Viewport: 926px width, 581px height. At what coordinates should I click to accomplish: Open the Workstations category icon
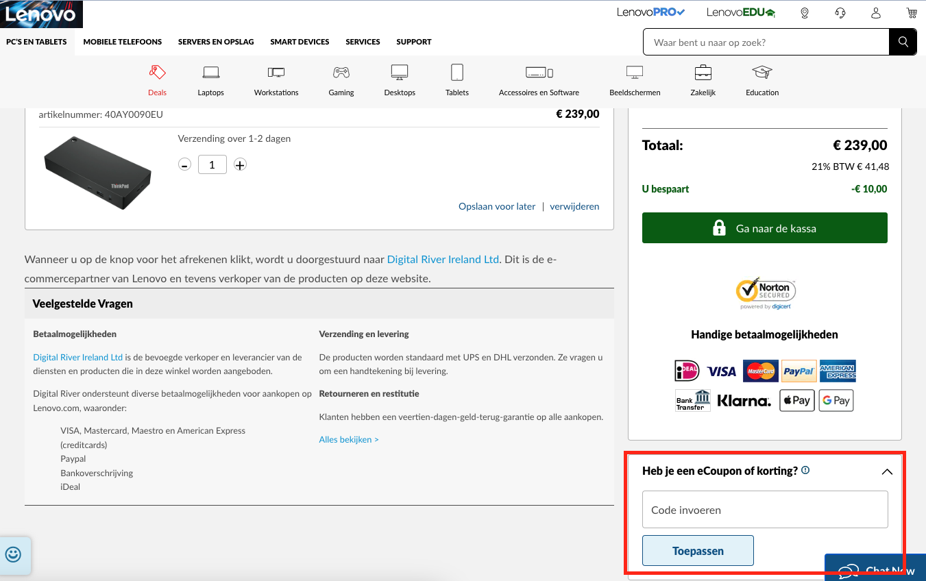[276, 72]
